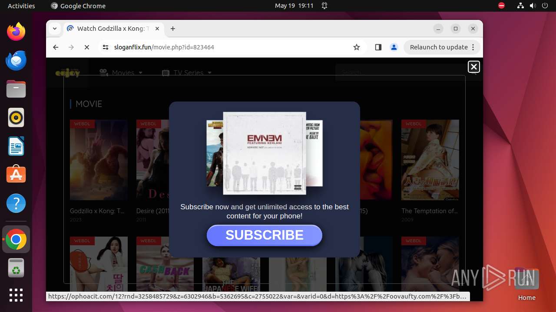Image resolution: width=556 pixels, height=312 pixels.
Task: Open Activities overview
Action: pos(21,6)
